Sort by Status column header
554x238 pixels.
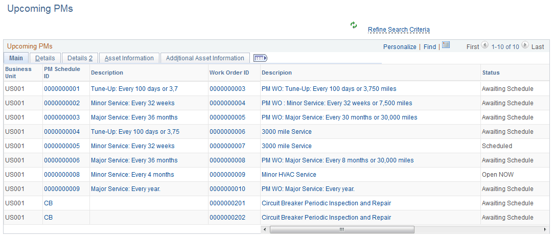click(x=491, y=73)
